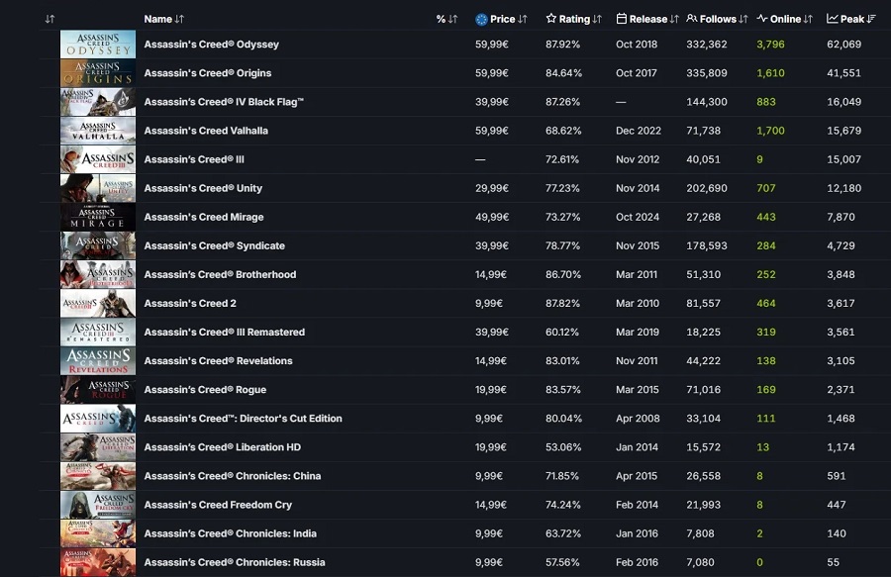Click the sort arrows next to Name
Image resolution: width=891 pixels, height=577 pixels.
coord(179,19)
